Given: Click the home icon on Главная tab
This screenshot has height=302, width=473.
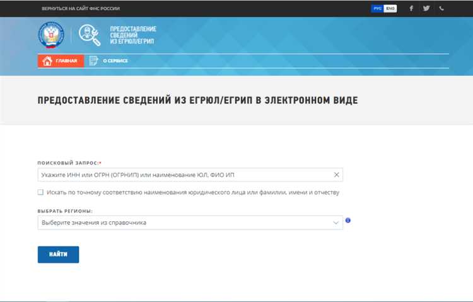Looking at the screenshot, I should [x=47, y=61].
